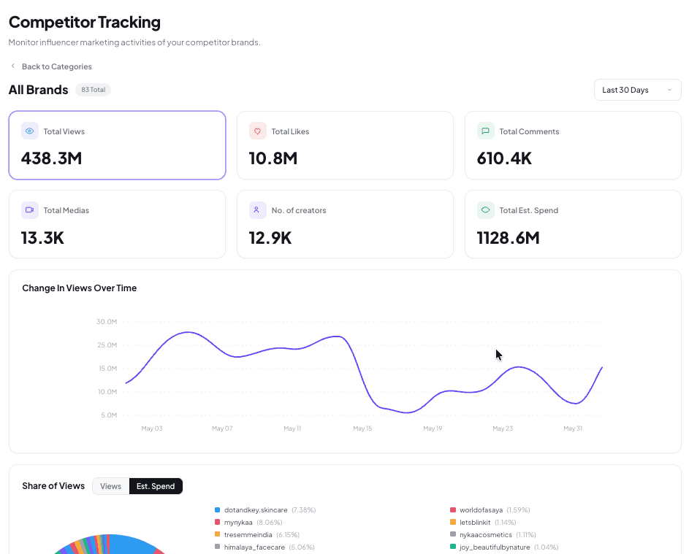Select the Total Likes metric card
This screenshot has width=689, height=554.
[x=345, y=145]
